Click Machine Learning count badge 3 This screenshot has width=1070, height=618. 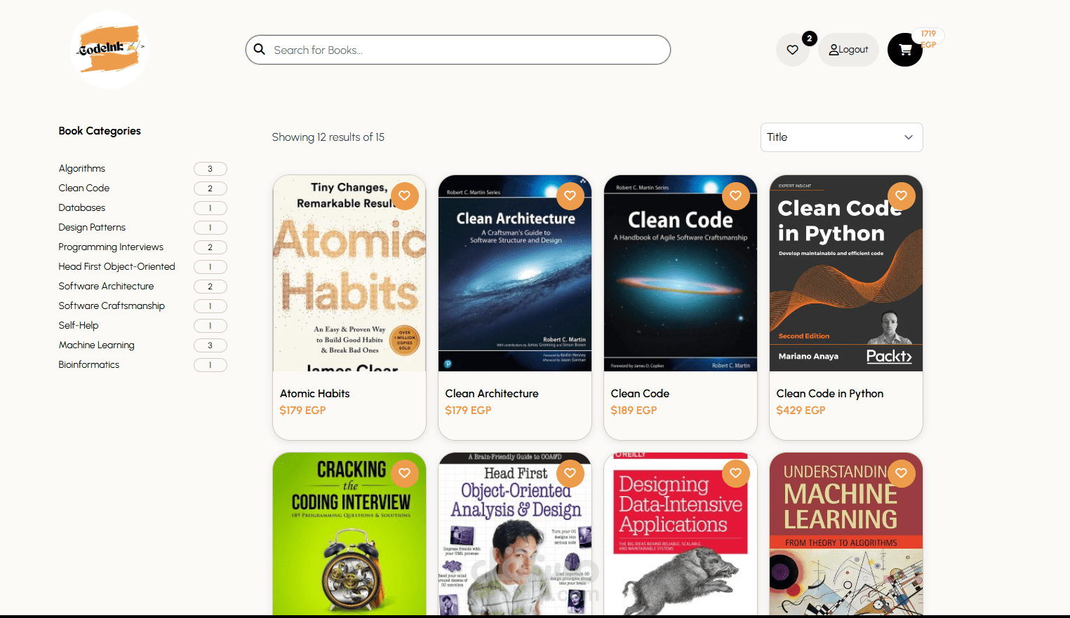210,345
